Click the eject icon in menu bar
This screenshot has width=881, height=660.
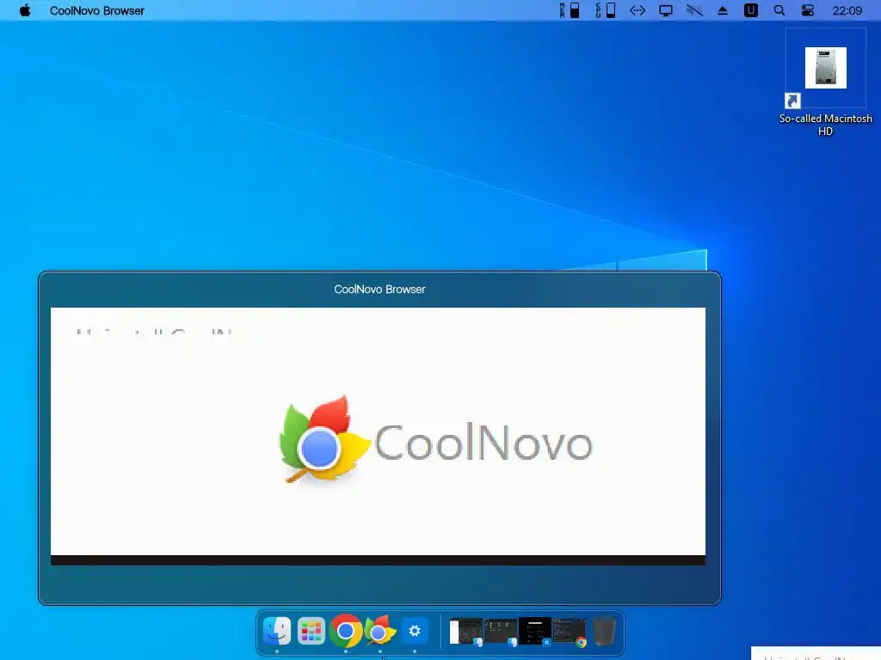(x=723, y=10)
